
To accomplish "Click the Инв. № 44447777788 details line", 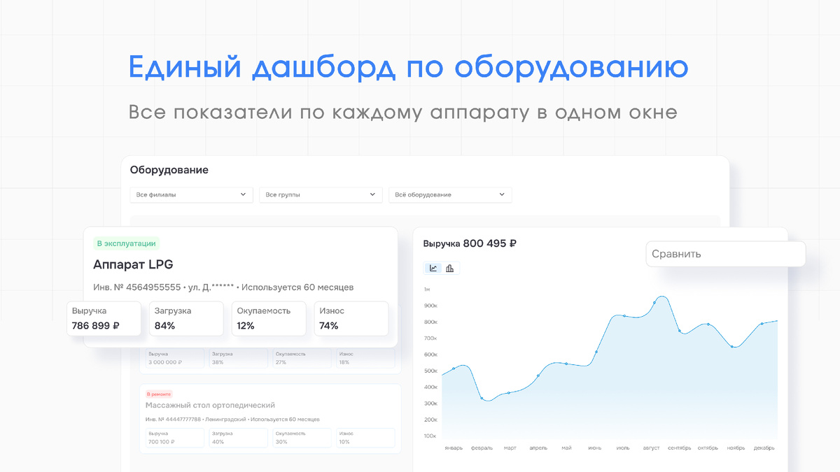I will click(x=232, y=420).
